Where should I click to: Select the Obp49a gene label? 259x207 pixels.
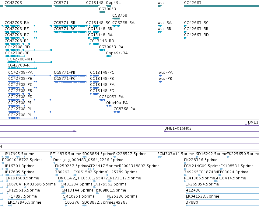click(113, 3)
